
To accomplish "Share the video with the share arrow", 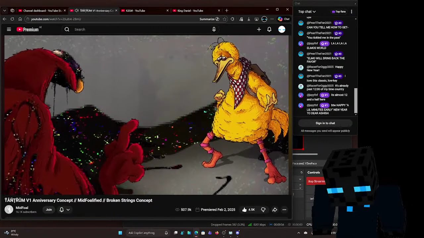I will 275,210.
